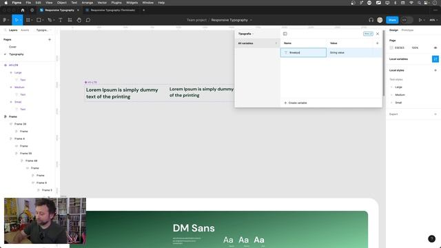Open the Move tool options chevron
This screenshot has height=248, width=441.
[21, 20]
